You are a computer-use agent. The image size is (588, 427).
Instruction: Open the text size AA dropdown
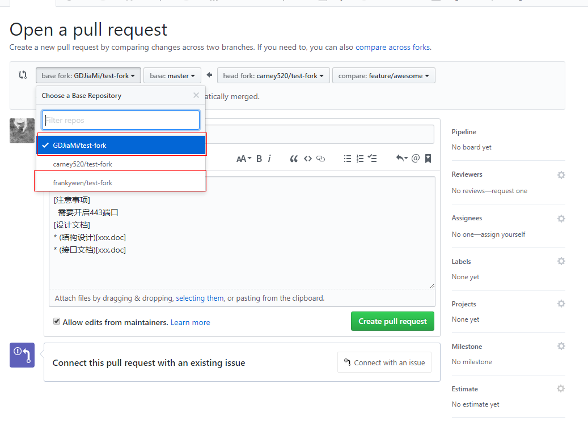point(243,159)
